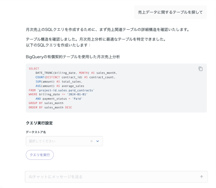
Task: Click the クエリ実行設定 heading
Action: coord(39,123)
